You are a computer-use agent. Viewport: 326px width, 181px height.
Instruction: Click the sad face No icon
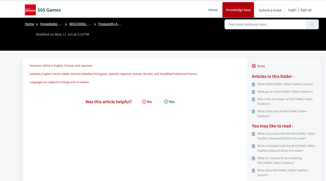click(144, 102)
